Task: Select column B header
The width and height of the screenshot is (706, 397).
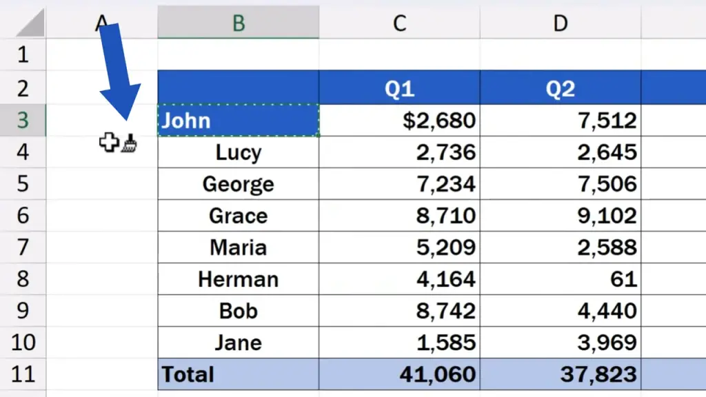Action: click(x=238, y=23)
